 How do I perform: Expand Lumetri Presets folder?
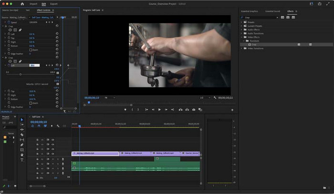241,26
